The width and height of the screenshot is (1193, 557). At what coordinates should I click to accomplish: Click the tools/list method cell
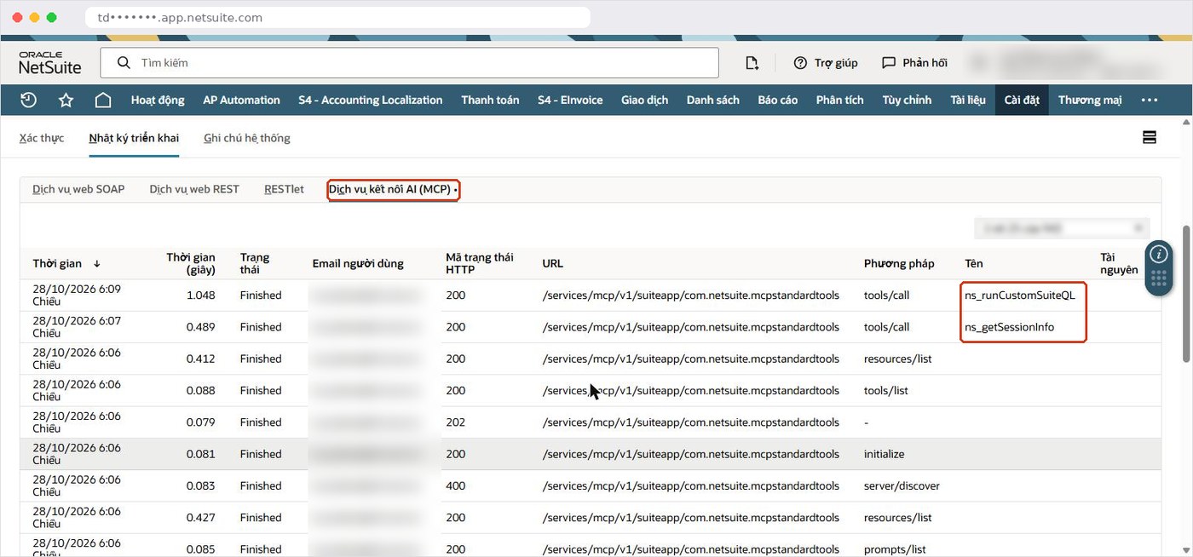886,391
